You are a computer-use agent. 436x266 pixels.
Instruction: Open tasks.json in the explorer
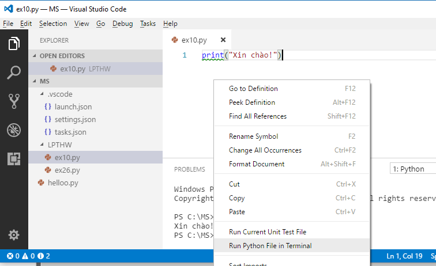pos(96,132)
